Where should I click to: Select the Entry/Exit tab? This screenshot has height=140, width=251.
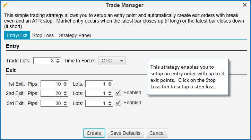click(17, 35)
